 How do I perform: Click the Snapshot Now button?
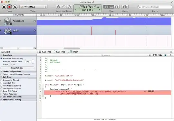tap(17, 68)
